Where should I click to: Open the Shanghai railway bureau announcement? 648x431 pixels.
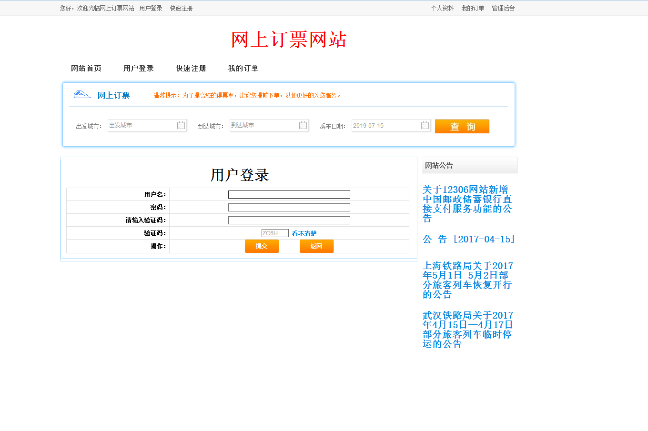coord(467,280)
